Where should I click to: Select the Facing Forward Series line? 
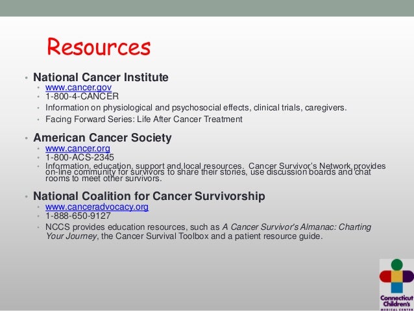[x=144, y=119]
